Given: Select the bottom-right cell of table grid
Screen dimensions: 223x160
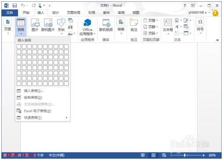Looking at the screenshot, I should click(67, 84).
